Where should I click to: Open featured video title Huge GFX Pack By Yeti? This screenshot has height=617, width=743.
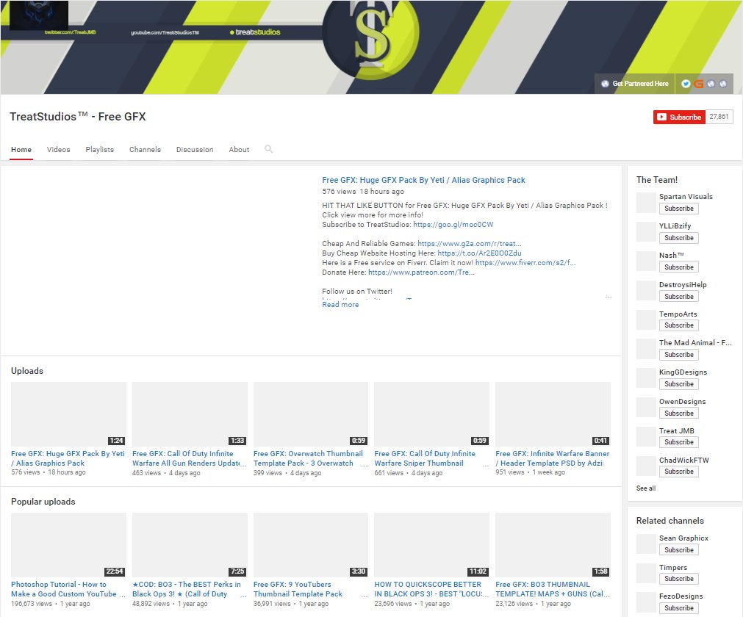click(423, 180)
